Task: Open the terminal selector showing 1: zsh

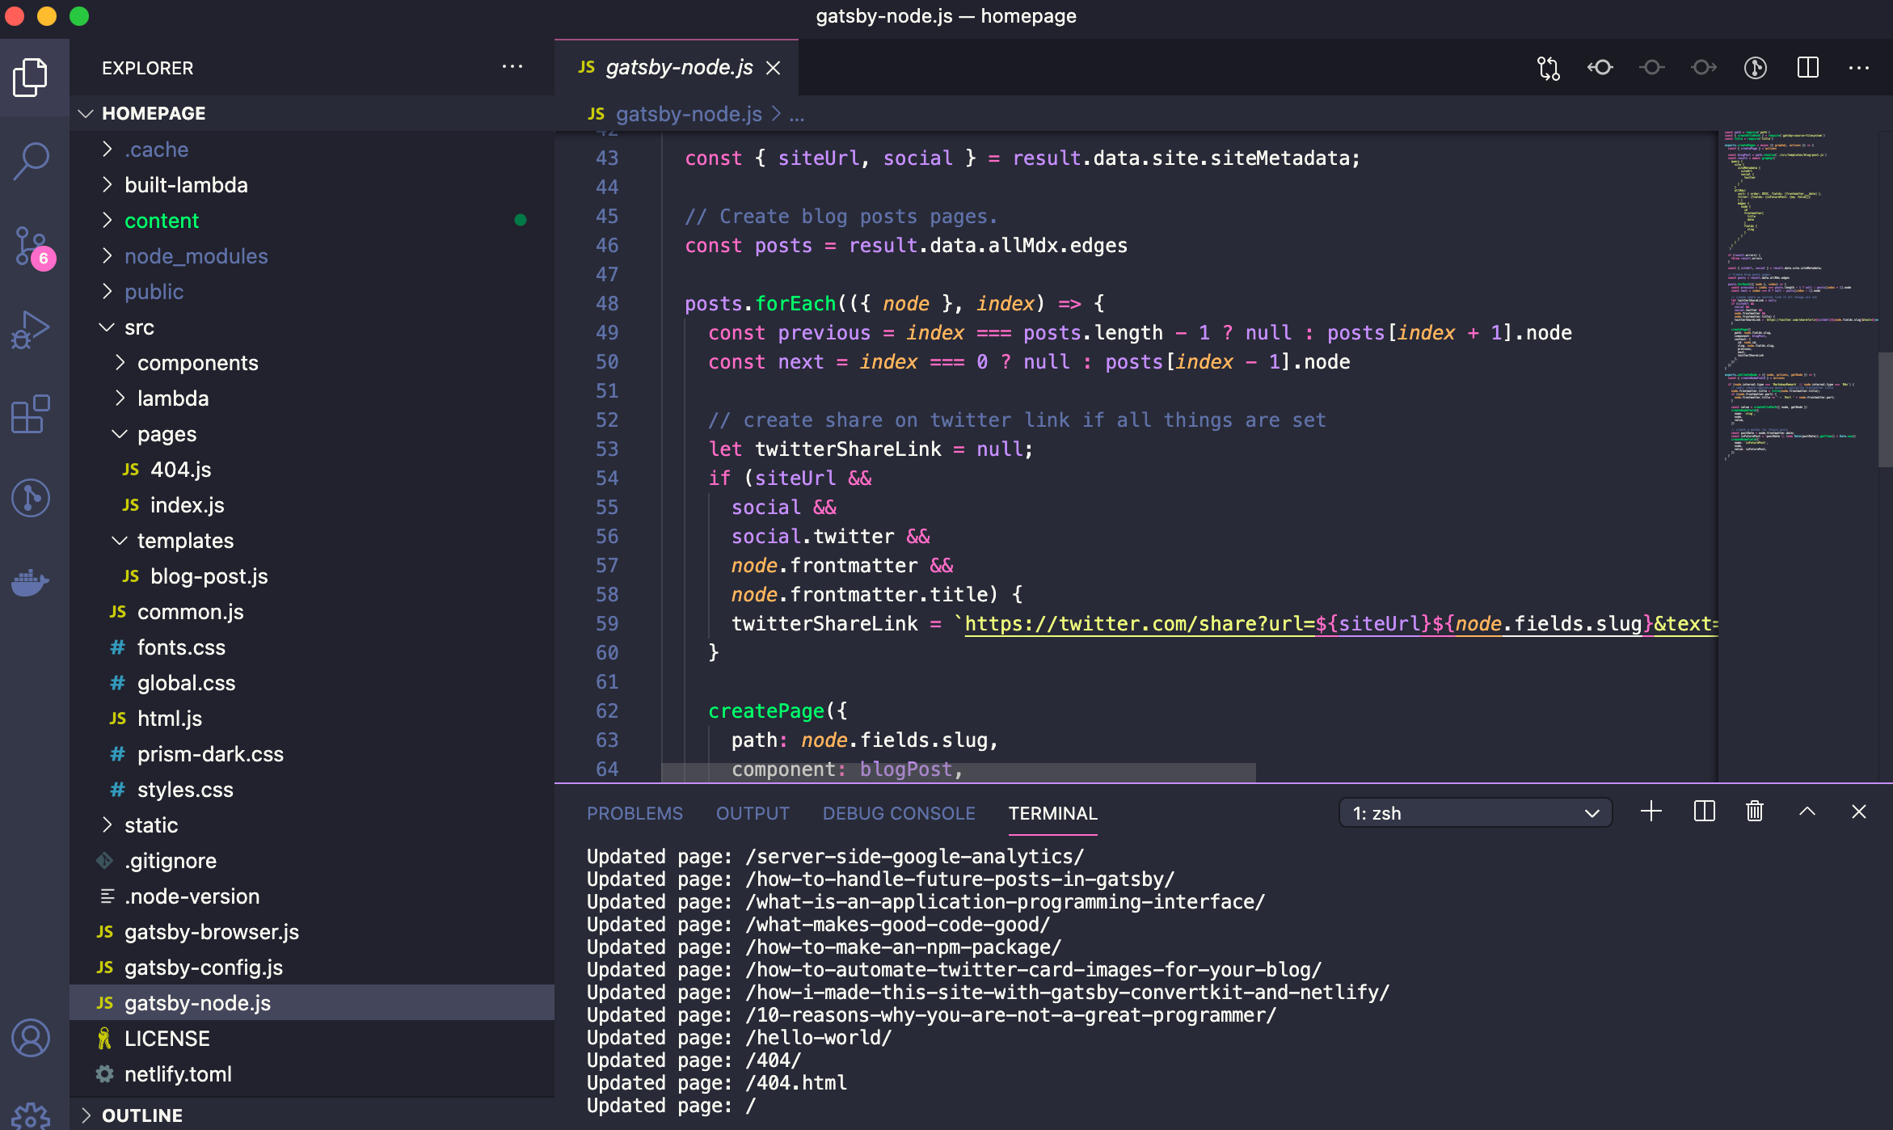Action: coord(1474,812)
